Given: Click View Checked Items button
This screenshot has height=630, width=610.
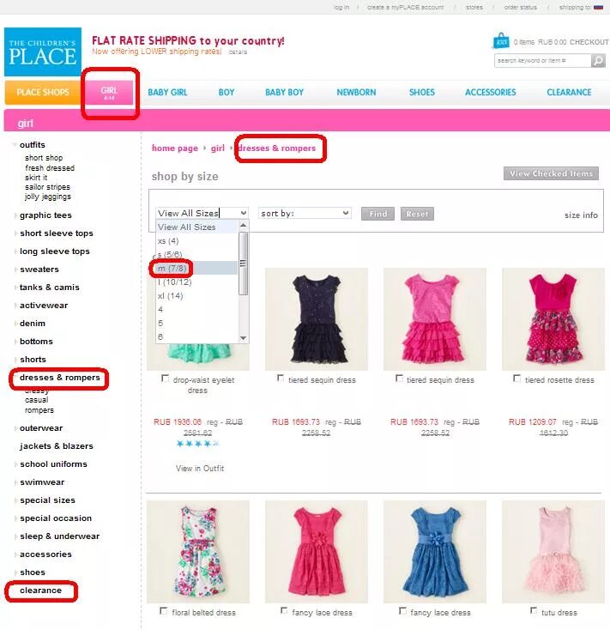Looking at the screenshot, I should (x=551, y=173).
